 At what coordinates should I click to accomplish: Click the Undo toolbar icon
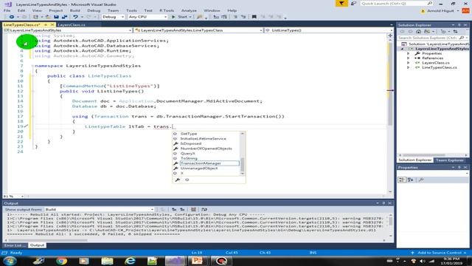(75, 17)
